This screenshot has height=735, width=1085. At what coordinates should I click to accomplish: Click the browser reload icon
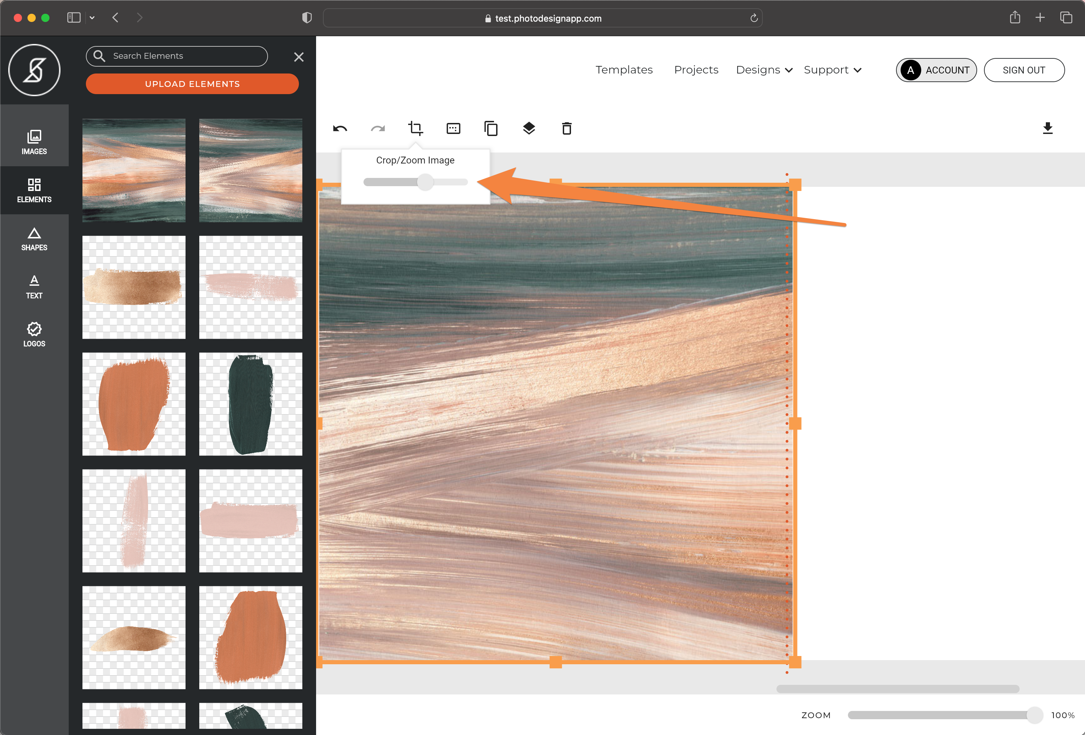[x=753, y=18]
